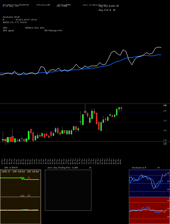Select the 'Day Vol: 0 M' text
The height and width of the screenshot is (224, 170).
pos(107,10)
